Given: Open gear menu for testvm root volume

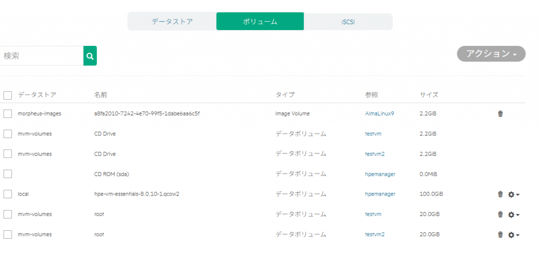Looking at the screenshot, I should (514, 214).
